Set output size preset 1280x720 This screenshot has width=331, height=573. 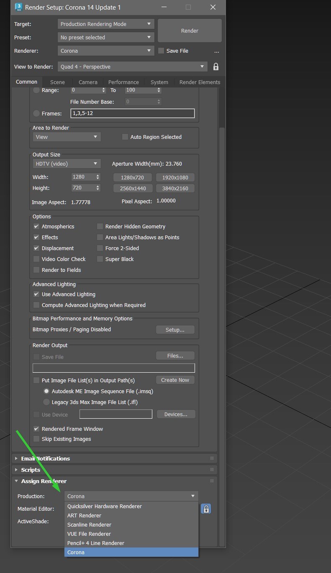(132, 177)
